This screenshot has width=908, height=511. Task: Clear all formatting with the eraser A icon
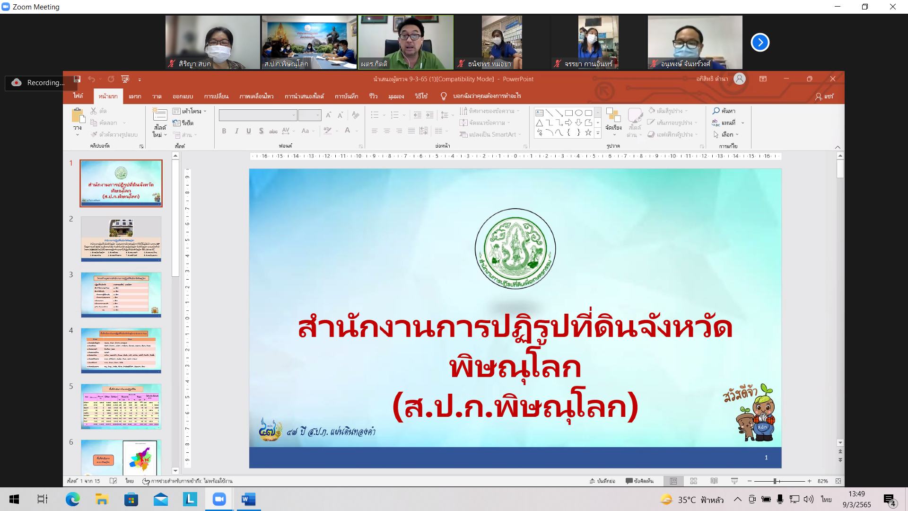(x=356, y=115)
